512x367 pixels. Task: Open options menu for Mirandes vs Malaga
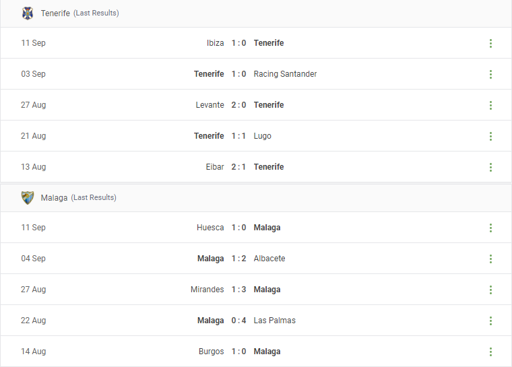(x=490, y=290)
